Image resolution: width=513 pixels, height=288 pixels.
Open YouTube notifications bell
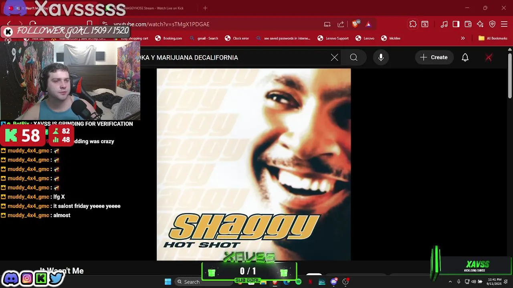pyautogui.click(x=465, y=58)
